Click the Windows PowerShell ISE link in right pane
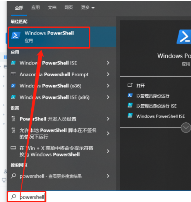 [x=160, y=116]
